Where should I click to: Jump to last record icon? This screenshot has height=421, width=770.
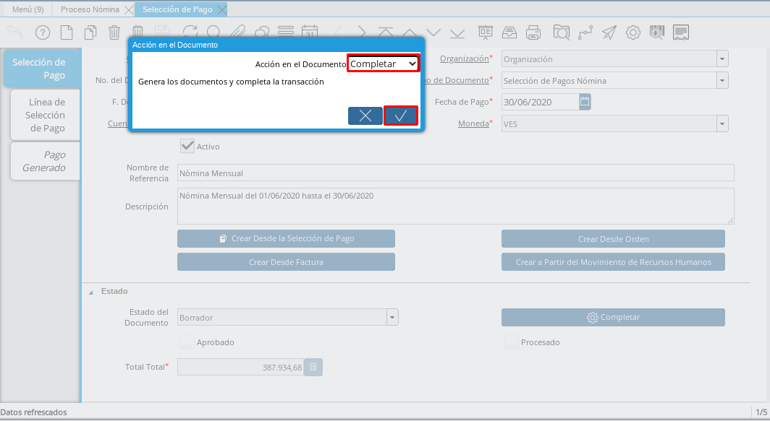457,32
